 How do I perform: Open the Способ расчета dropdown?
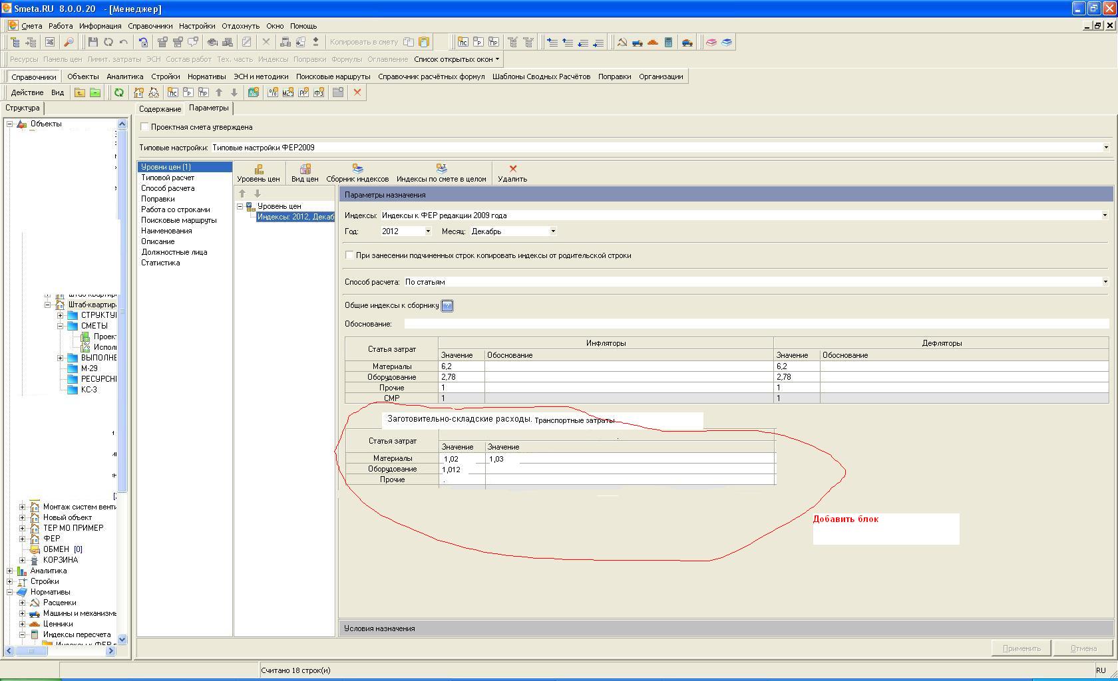1105,282
